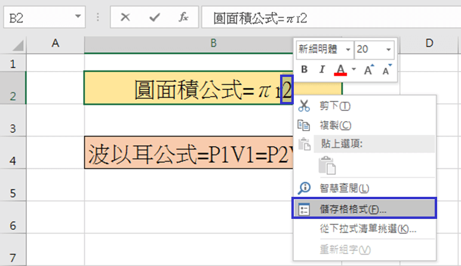Select column D header
461x266 pixels.
click(x=429, y=42)
